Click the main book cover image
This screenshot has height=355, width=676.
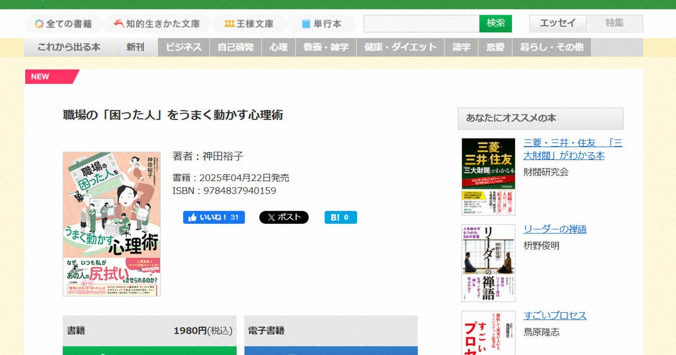(112, 224)
